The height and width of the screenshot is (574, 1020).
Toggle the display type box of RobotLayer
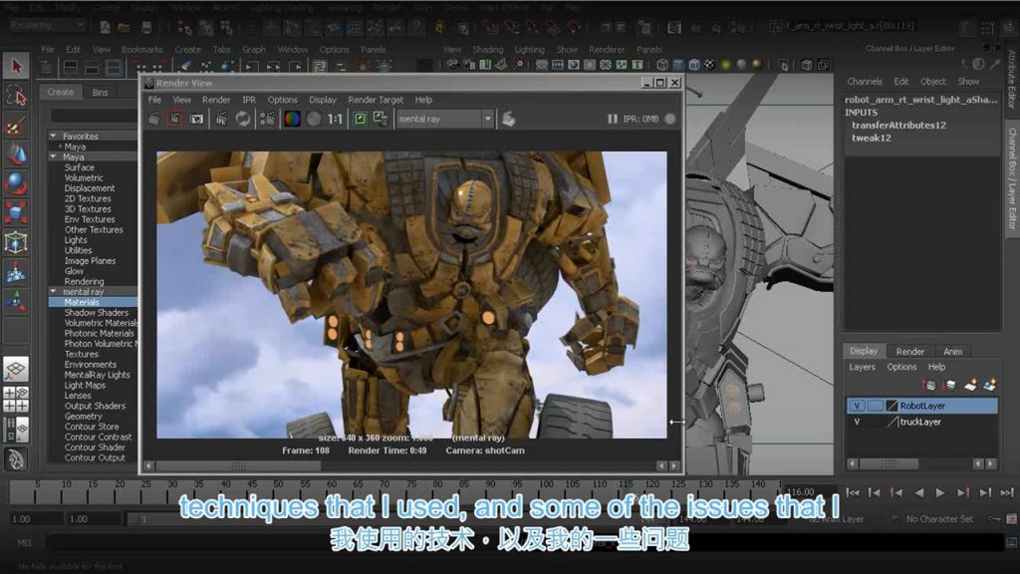(x=875, y=407)
